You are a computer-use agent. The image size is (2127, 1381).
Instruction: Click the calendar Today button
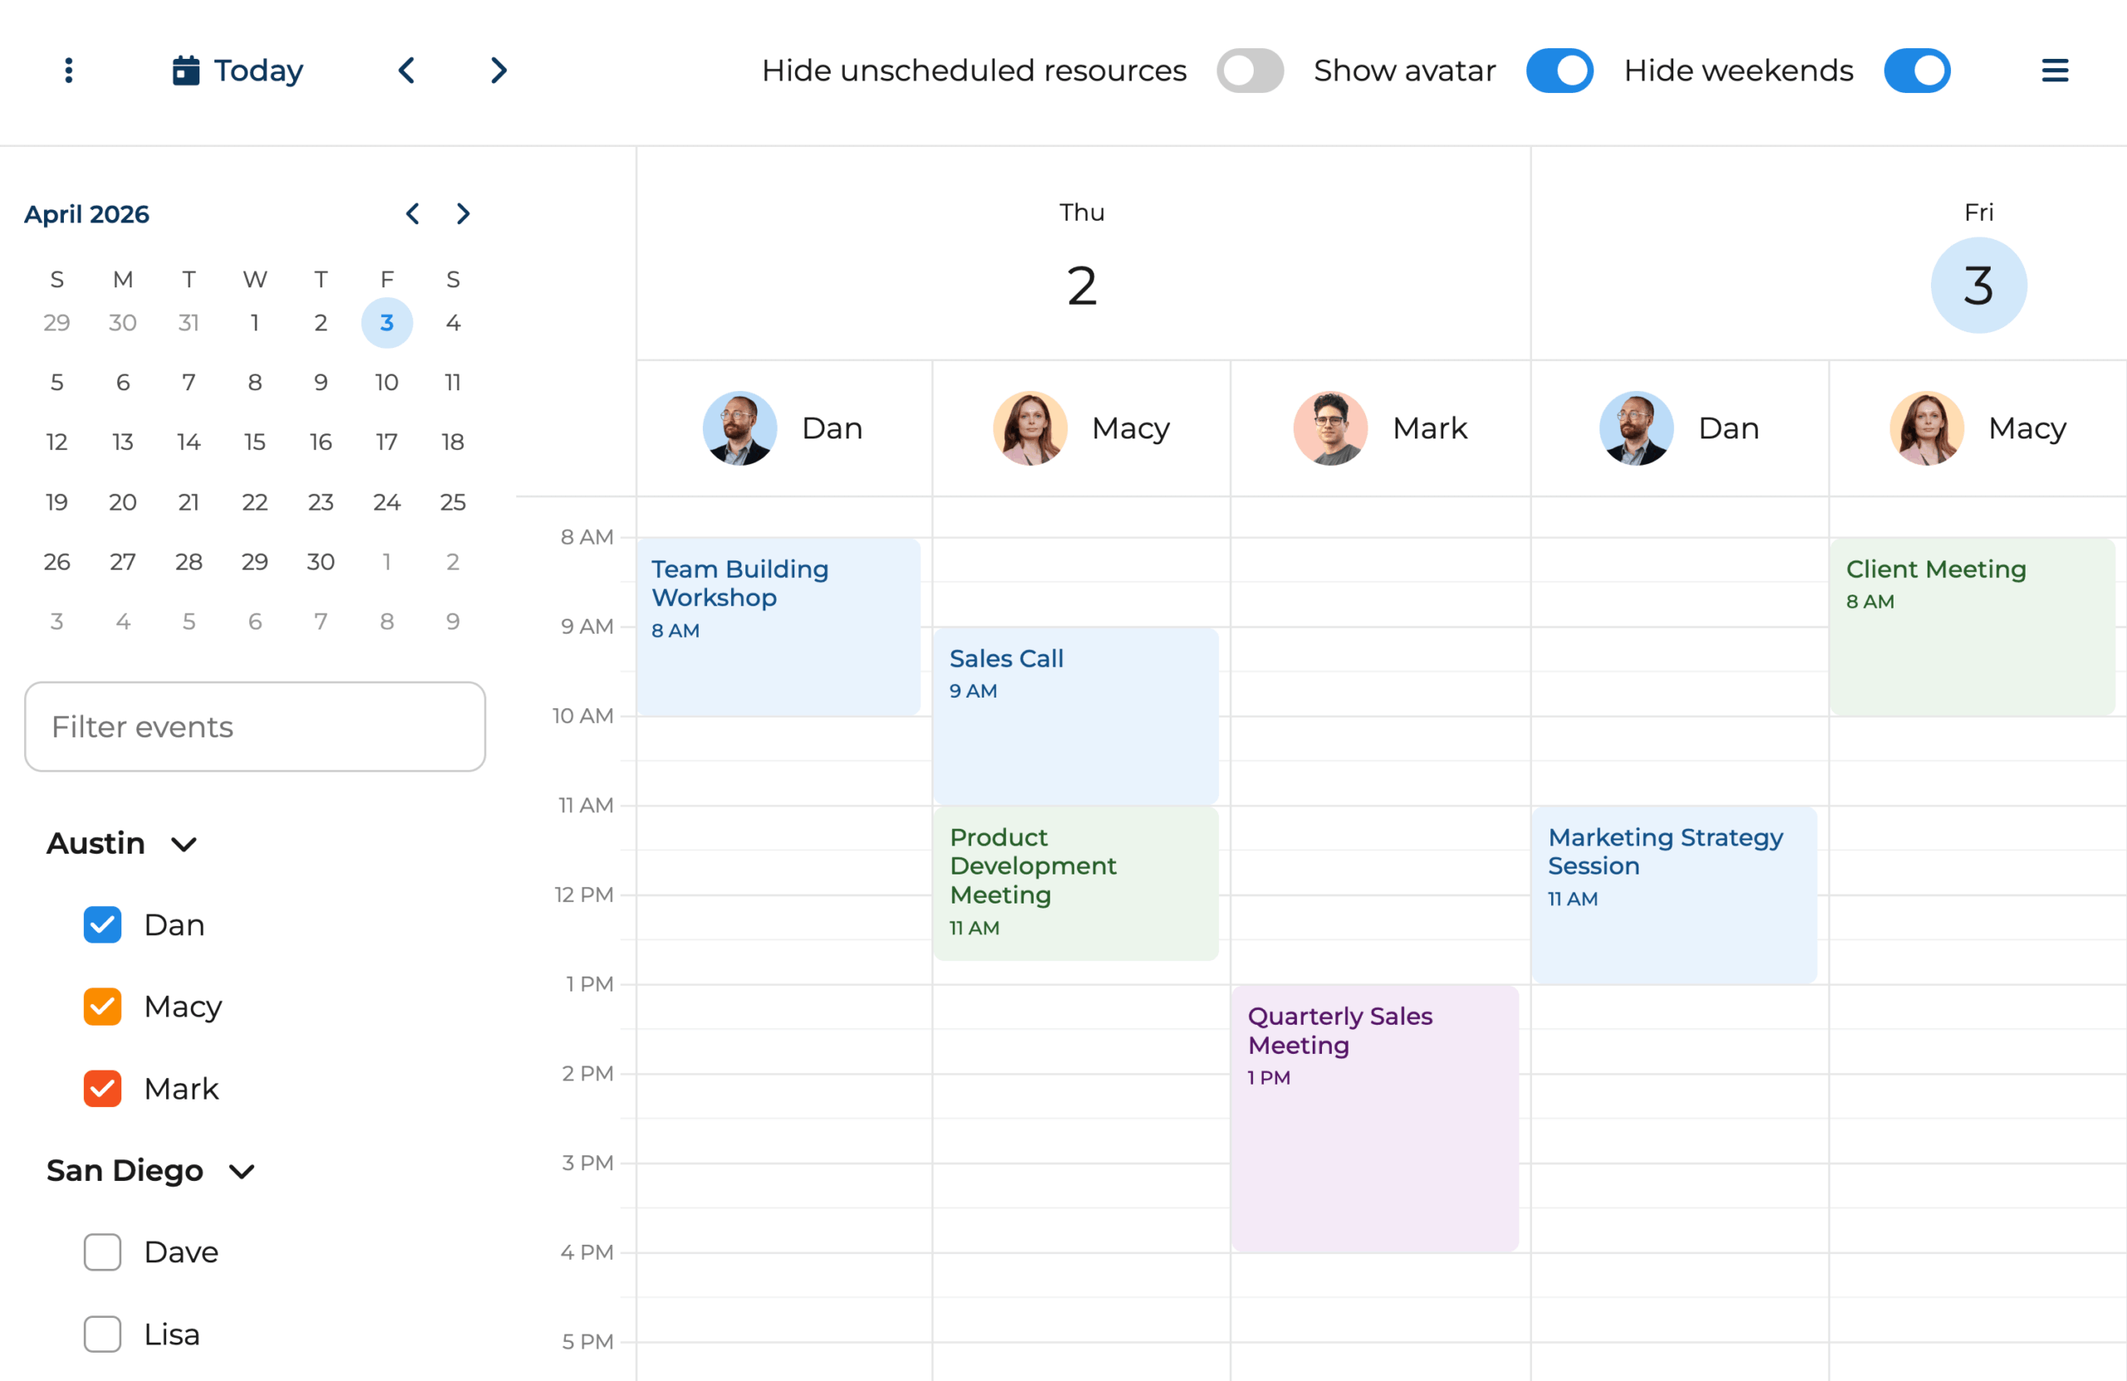click(238, 71)
